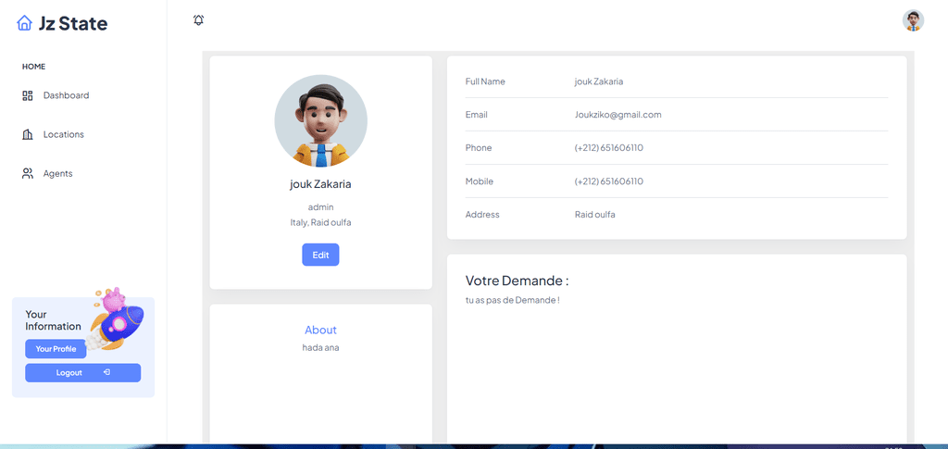Open the user avatar in top-right corner

[x=913, y=20]
